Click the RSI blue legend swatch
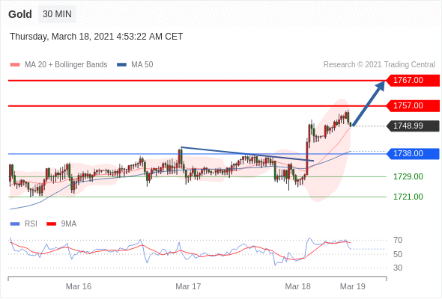This screenshot has width=442, height=299. pos(15,224)
